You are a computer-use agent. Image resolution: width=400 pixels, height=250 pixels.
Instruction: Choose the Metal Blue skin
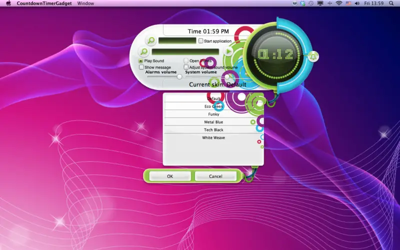click(x=213, y=122)
